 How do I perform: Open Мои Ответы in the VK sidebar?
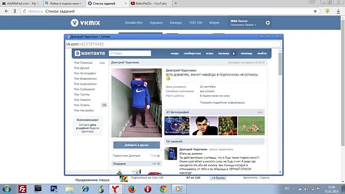pos(82,105)
